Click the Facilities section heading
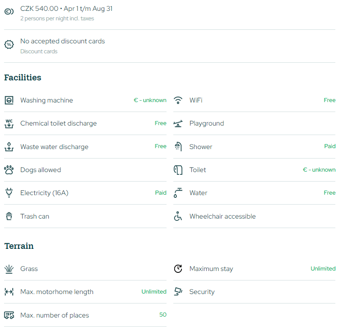 tap(23, 78)
